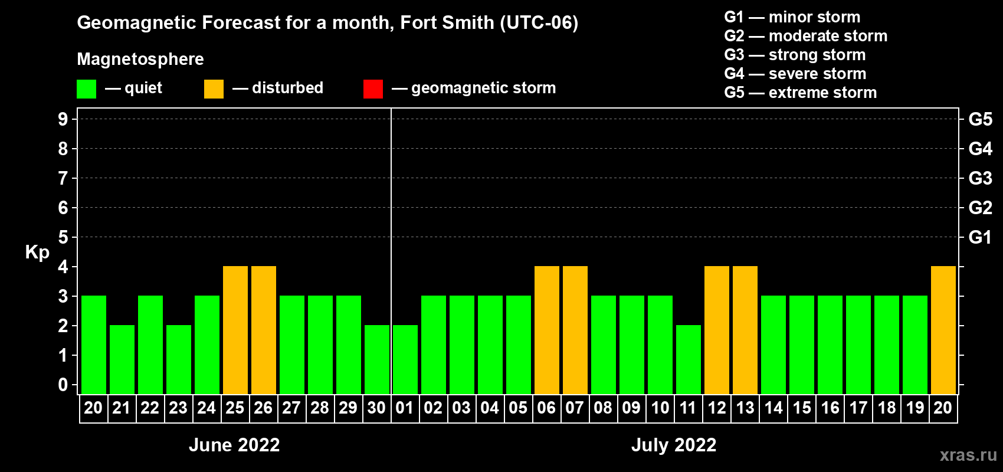Click date label 24 in June
Screen dimensions: 1003x472
pos(206,408)
